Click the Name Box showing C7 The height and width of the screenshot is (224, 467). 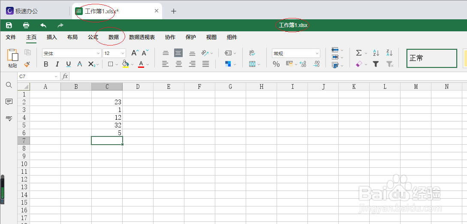pos(39,76)
